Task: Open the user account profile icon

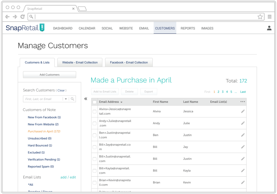Action: click(x=269, y=28)
